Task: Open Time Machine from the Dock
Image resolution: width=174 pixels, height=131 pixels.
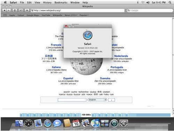Action: point(114,123)
